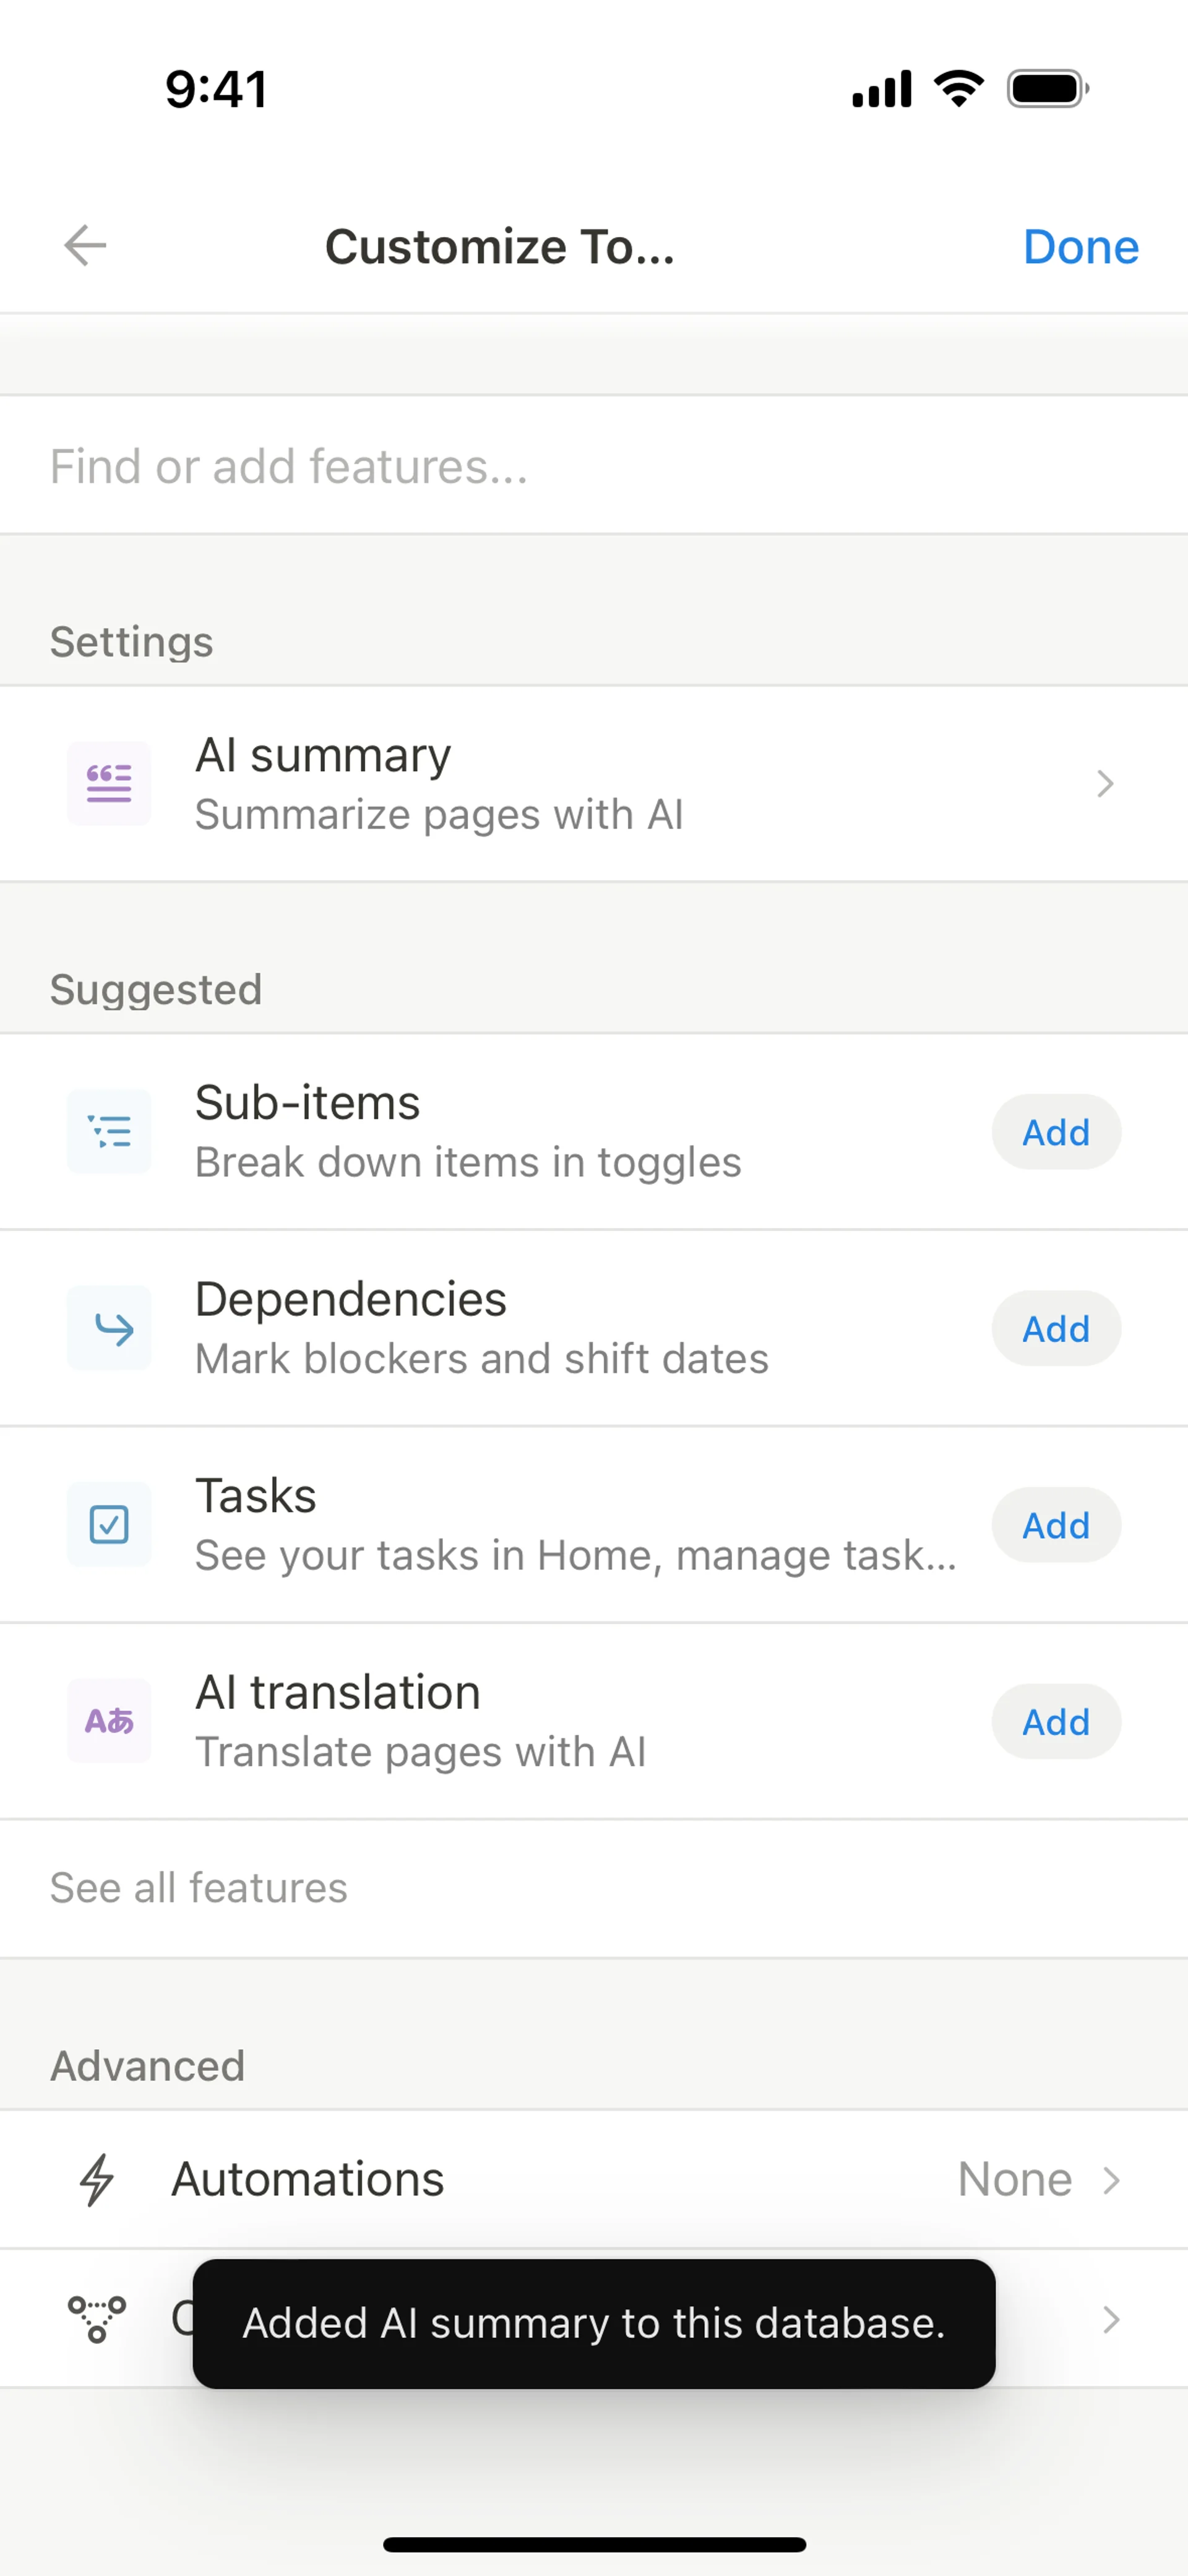Tap the Automations lightning bolt icon
Image resolution: width=1188 pixels, height=2576 pixels.
click(97, 2179)
